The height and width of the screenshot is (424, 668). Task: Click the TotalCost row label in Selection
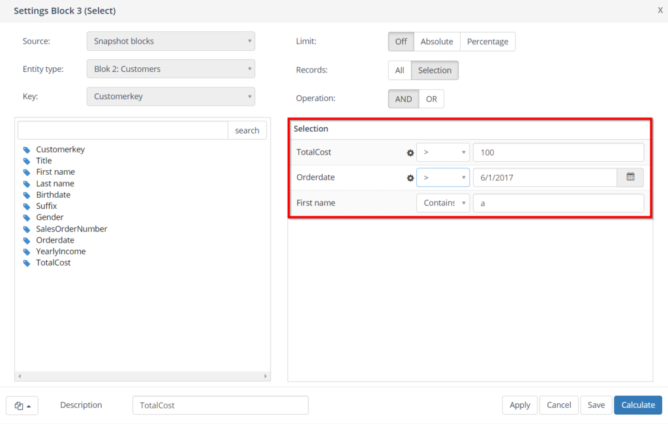point(314,152)
